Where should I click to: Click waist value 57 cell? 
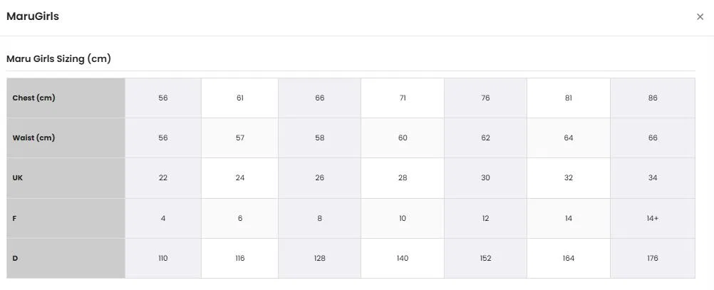(240, 138)
